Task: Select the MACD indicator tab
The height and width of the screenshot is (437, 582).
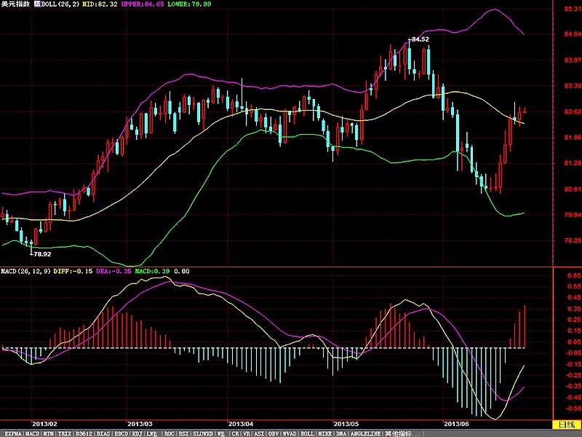Action: point(33,433)
